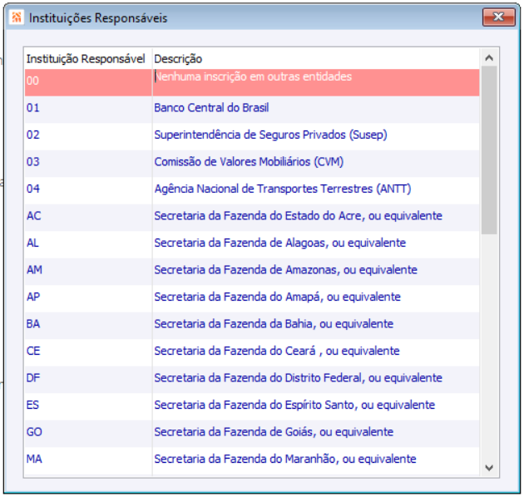Select the BA code cell
Viewport: 524px width, 496px height.
(88, 325)
